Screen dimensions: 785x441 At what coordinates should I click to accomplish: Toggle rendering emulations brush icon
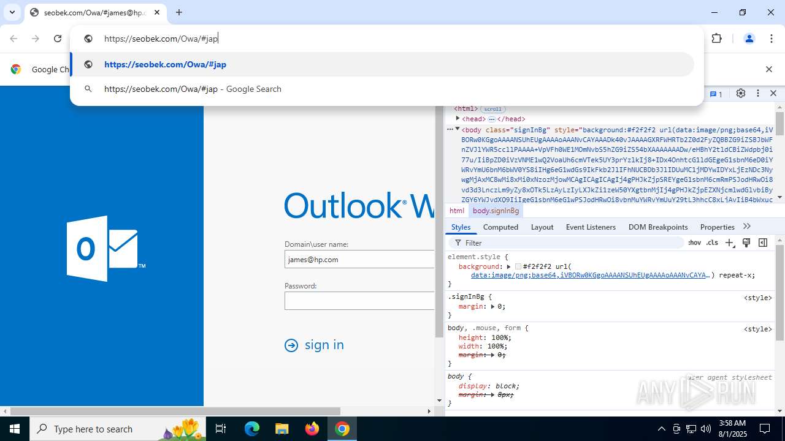point(746,243)
